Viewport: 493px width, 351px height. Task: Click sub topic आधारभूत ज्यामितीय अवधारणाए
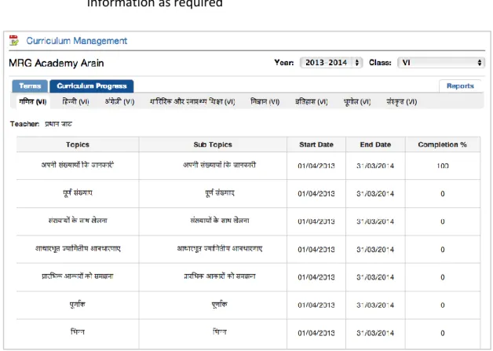point(220,248)
